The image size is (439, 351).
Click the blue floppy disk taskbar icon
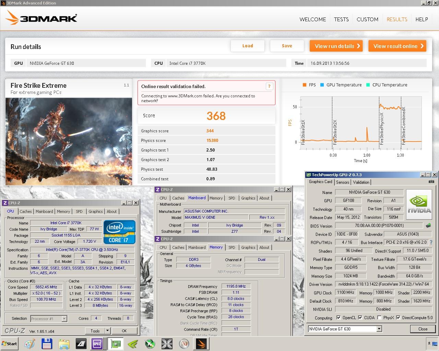point(47,344)
